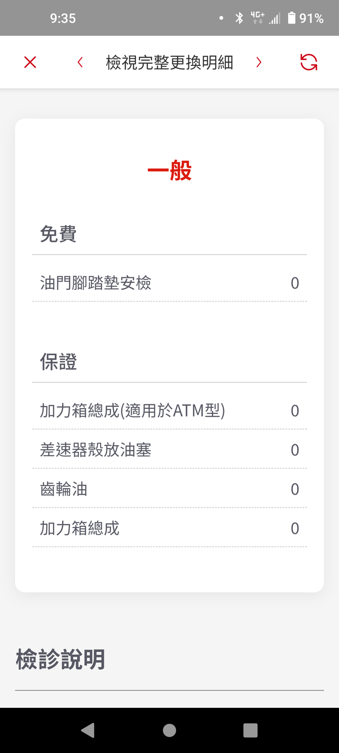Tap the quantity 0 beside 齒輪油
Image resolution: width=339 pixels, height=753 pixels.
(295, 489)
